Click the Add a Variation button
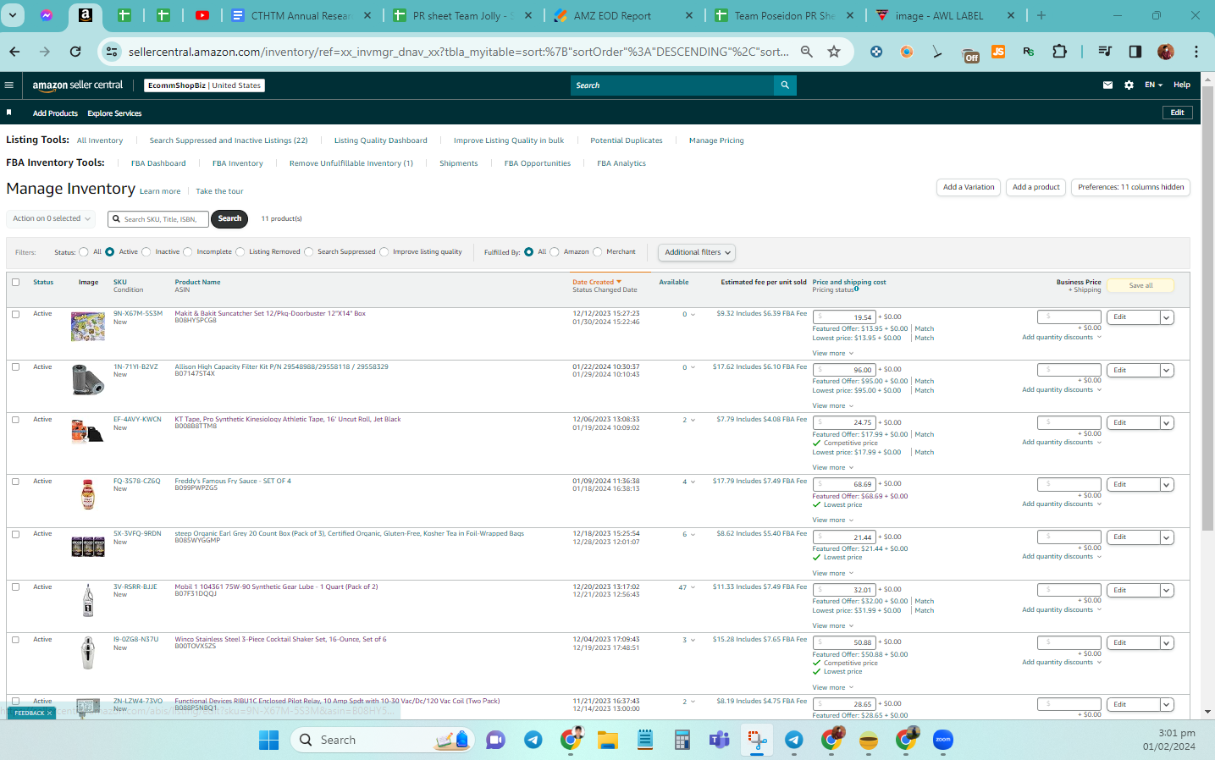The height and width of the screenshot is (760, 1215). click(x=969, y=187)
